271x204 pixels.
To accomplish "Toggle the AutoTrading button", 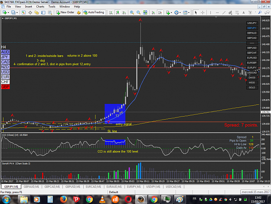I will 94,13.
